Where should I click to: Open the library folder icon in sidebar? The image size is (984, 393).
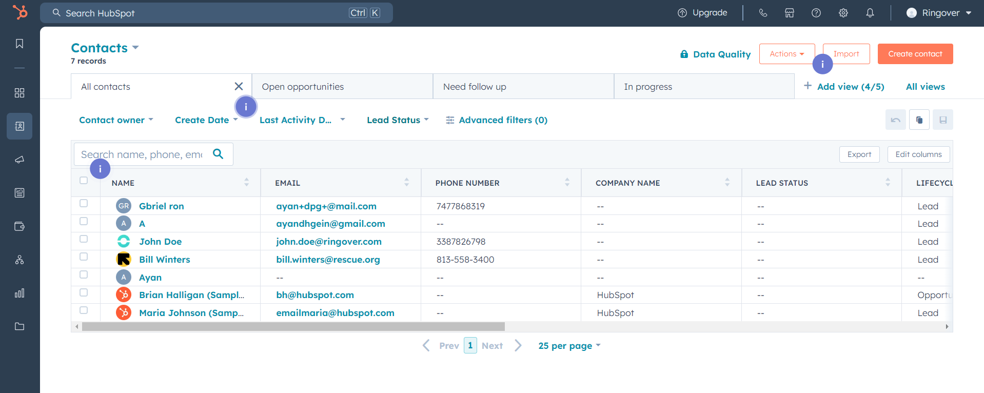coord(19,326)
